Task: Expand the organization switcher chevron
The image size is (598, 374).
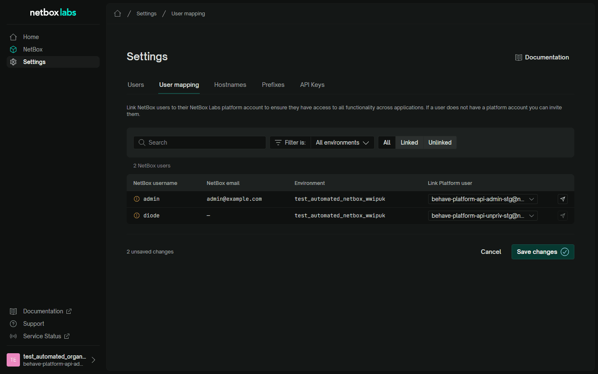Action: point(93,360)
